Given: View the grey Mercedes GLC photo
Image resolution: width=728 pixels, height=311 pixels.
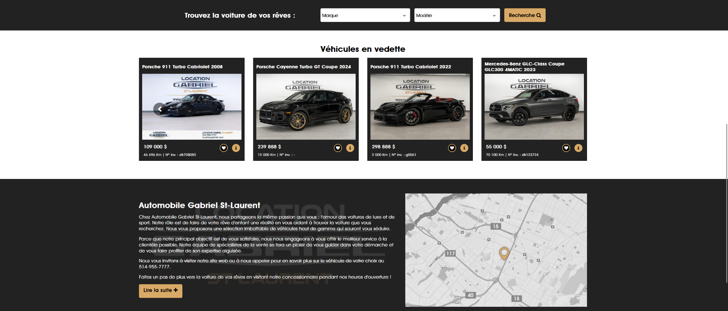Looking at the screenshot, I should 534,107.
